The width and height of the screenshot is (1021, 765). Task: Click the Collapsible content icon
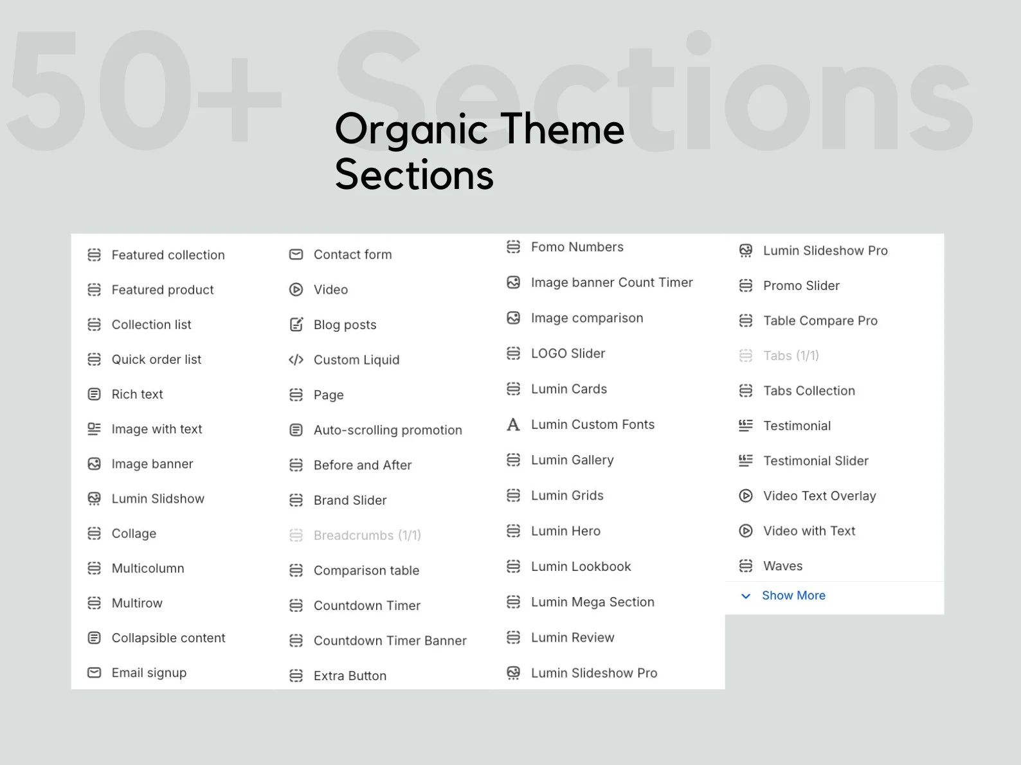(94, 638)
